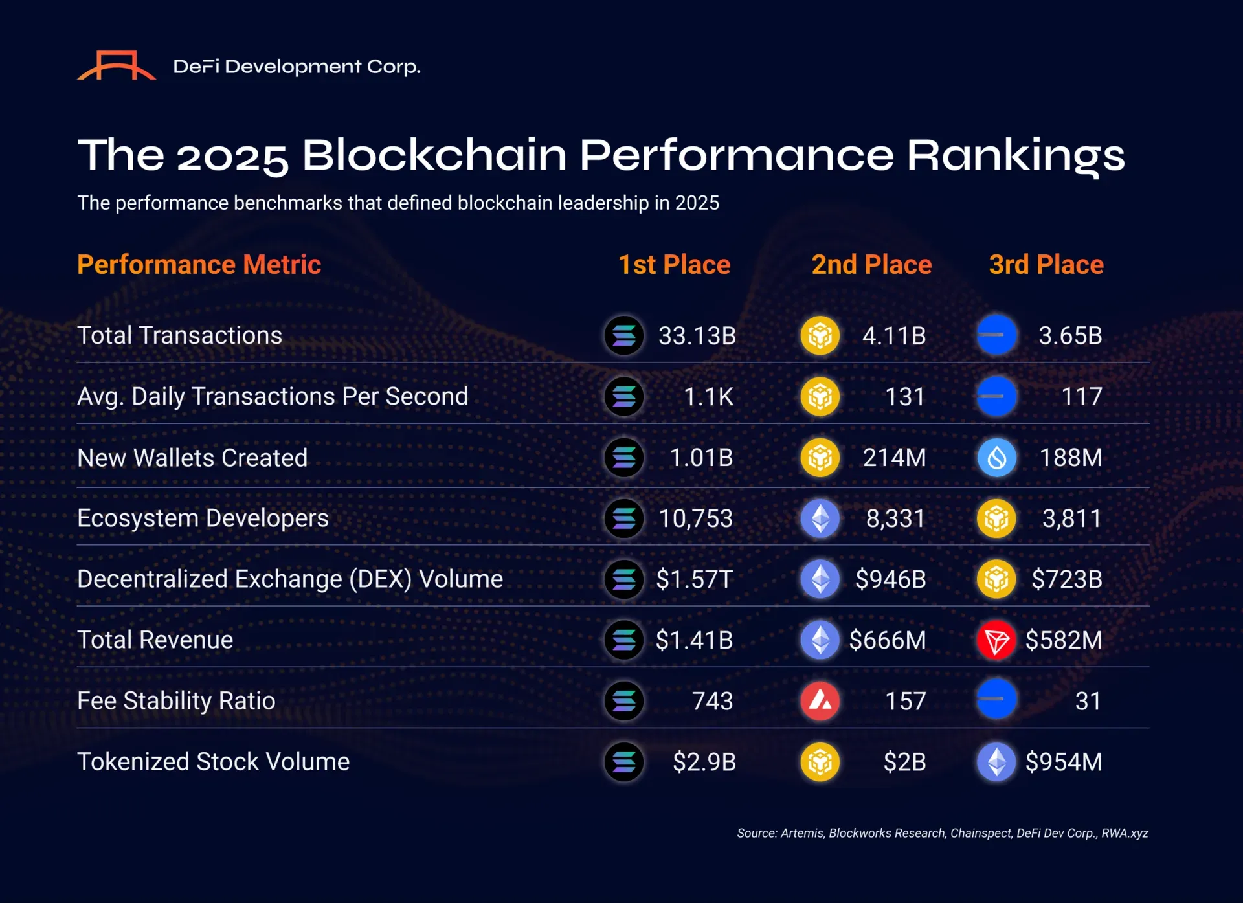Click BNB icon in DEX Volume row
Screen dimensions: 1243x903
(996, 579)
